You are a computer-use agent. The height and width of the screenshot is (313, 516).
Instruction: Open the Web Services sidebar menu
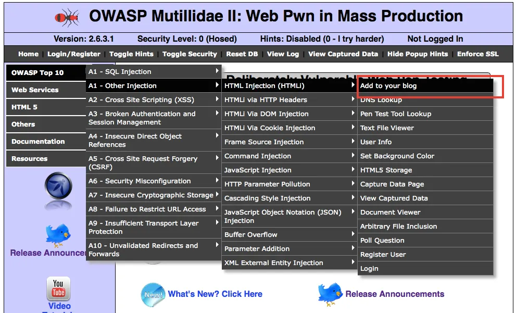tap(46, 90)
